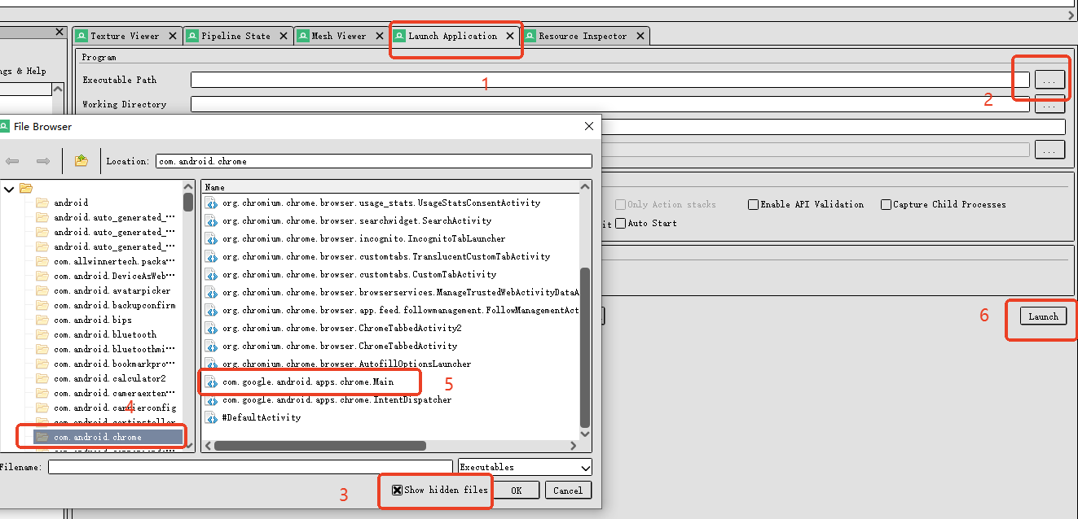Screen dimensions: 1078x519
Task: Click the up-to-parent-folder icon in File Browser
Action: point(80,160)
